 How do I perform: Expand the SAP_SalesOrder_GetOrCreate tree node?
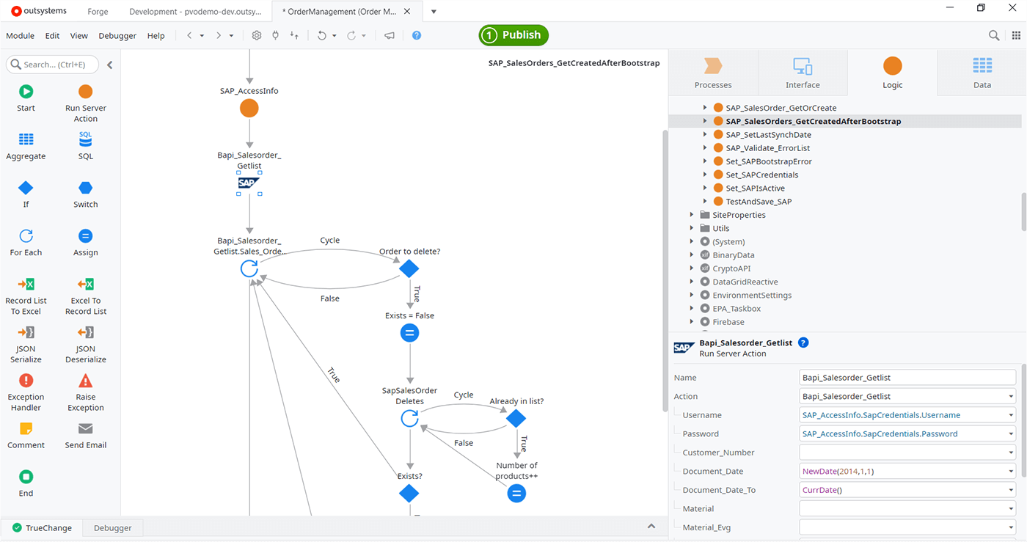(x=704, y=107)
